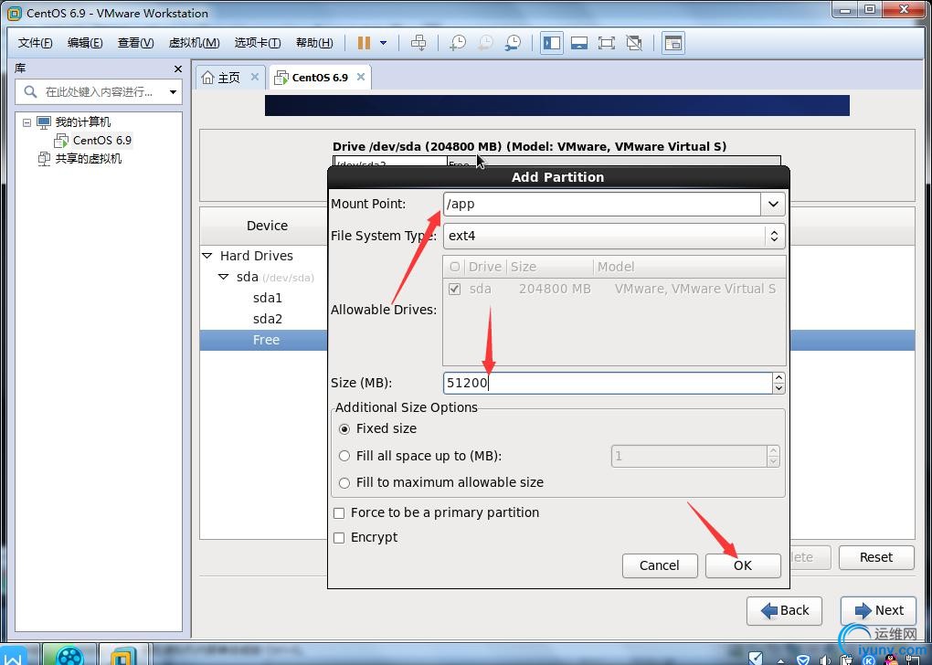The width and height of the screenshot is (932, 665).
Task: Open the 选项卡(T) menu
Action: click(x=258, y=43)
